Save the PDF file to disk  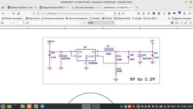tap(176, 23)
